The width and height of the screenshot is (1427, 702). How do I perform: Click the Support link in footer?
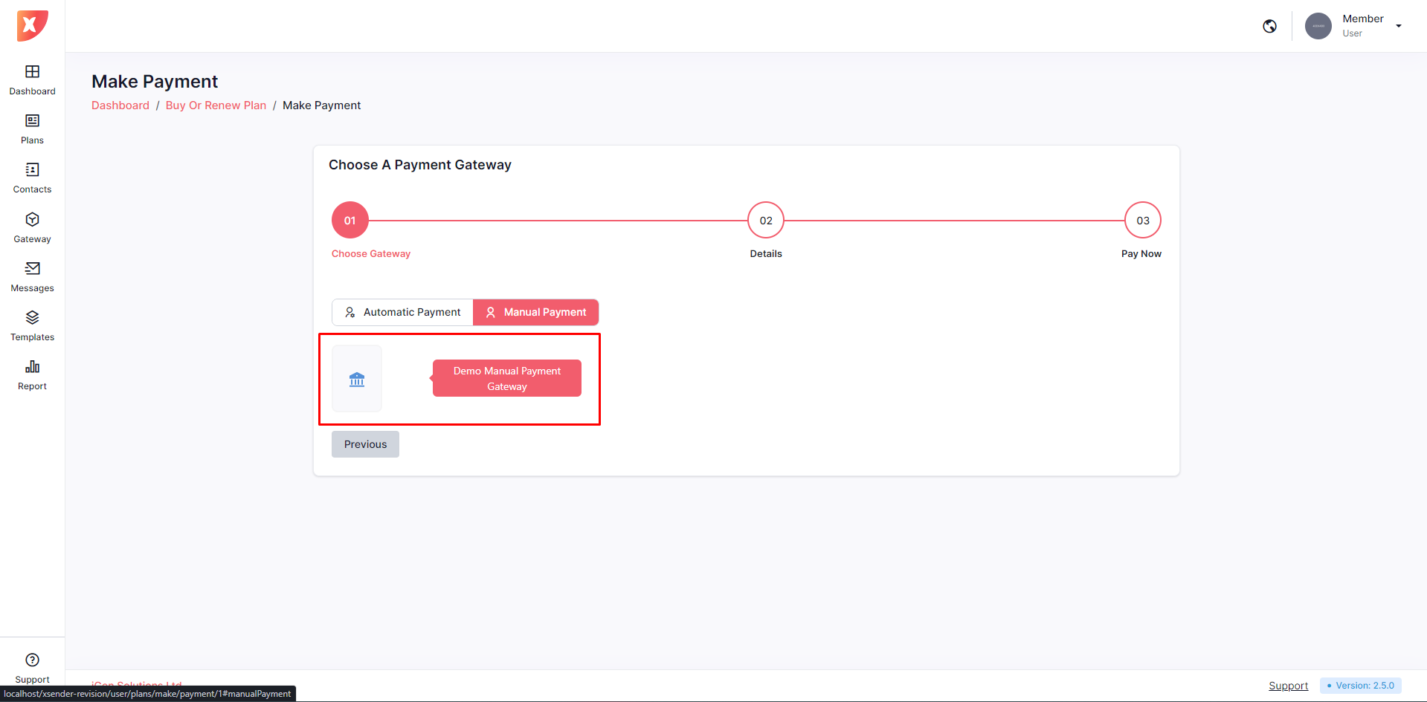tap(1288, 686)
